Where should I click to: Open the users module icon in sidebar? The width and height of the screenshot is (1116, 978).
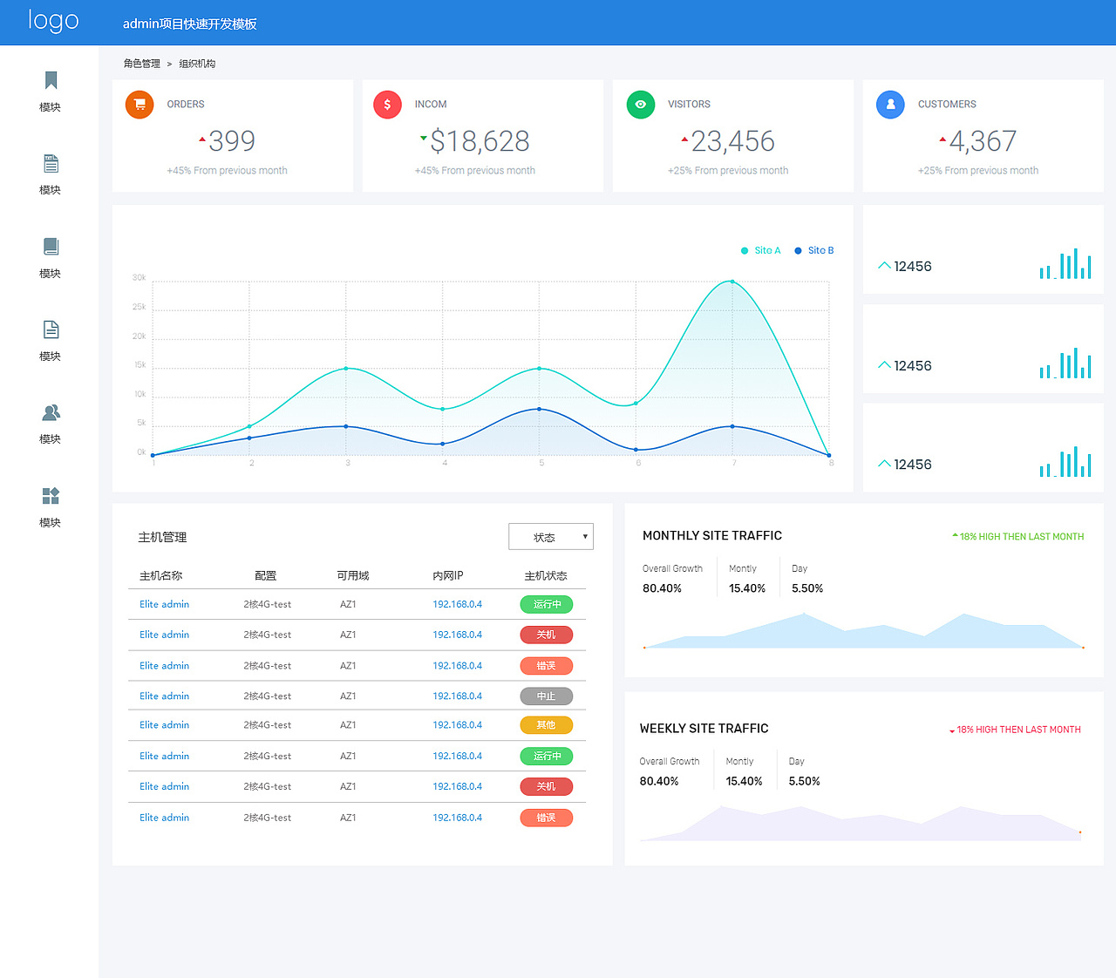coord(51,412)
